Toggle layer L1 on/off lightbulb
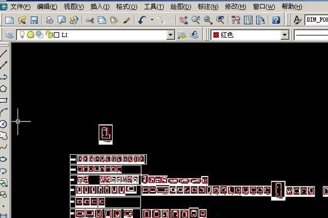This screenshot has width=328, height=218. (x=23, y=34)
